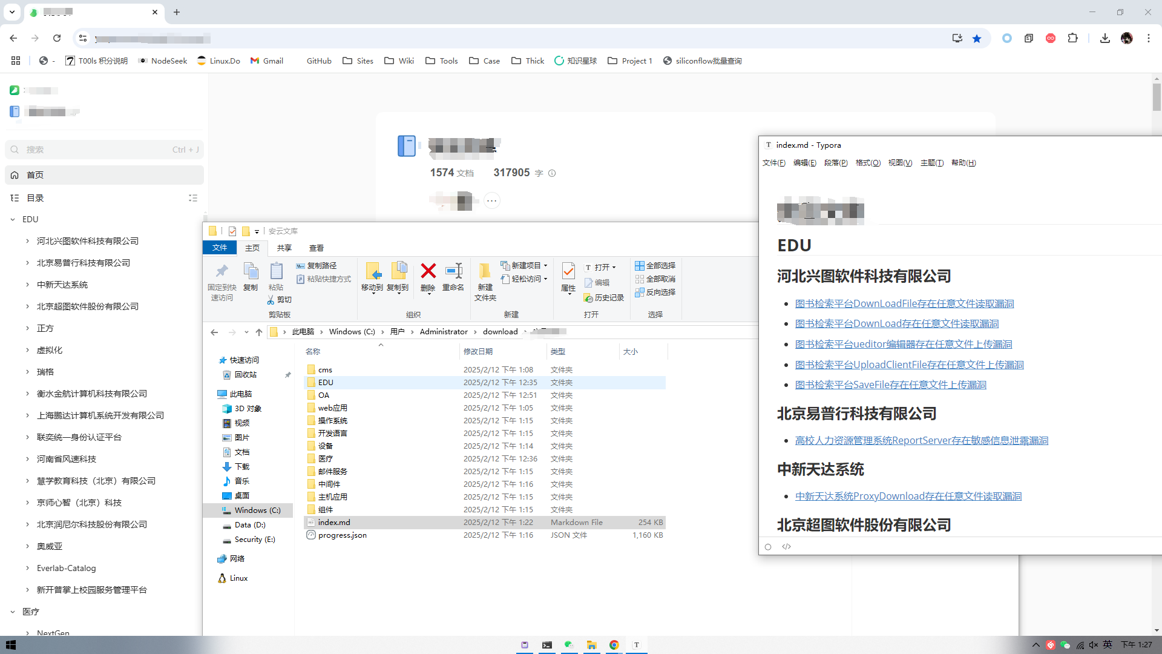Switch to the 查看 ribbon tab

click(316, 248)
